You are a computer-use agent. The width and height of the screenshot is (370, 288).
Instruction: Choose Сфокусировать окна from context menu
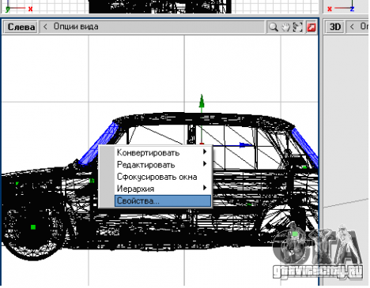pyautogui.click(x=162, y=177)
